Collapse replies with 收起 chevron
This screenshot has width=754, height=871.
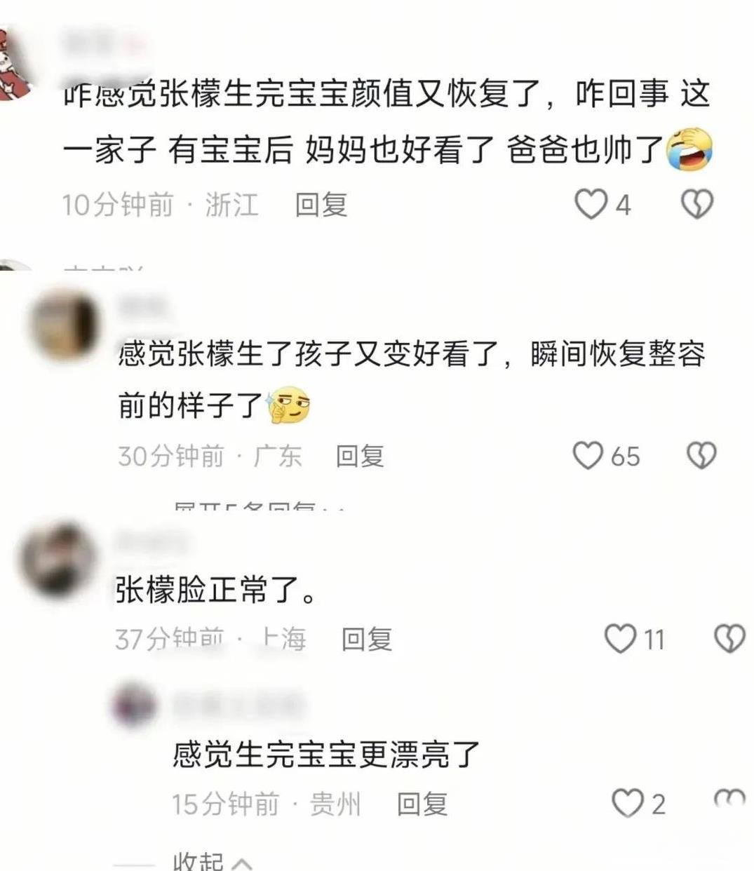click(213, 861)
